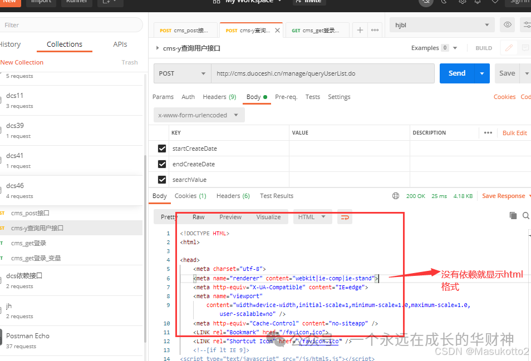Image resolution: width=531 pixels, height=361 pixels.
Task: Click the value cell for startCreateDate
Action: pyautogui.click(x=349, y=149)
